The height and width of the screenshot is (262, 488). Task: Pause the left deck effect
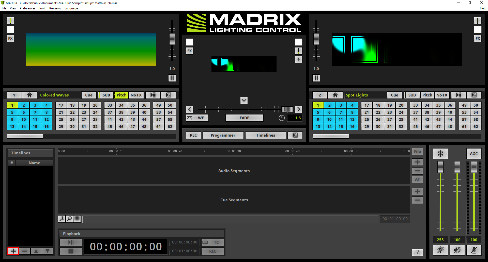[172, 78]
